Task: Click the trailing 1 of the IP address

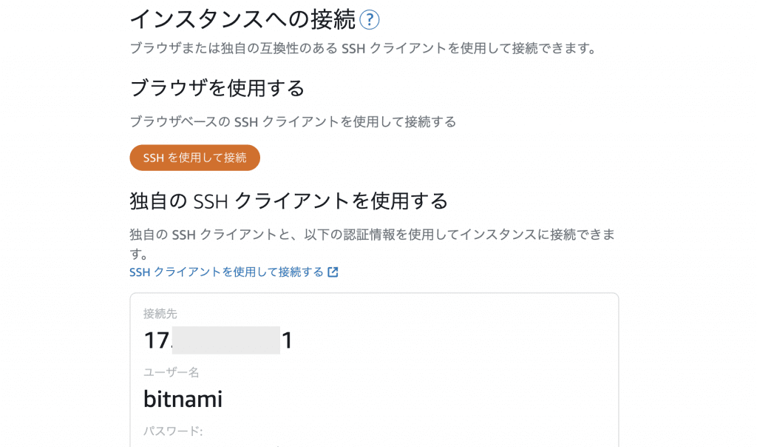Action: [x=288, y=340]
